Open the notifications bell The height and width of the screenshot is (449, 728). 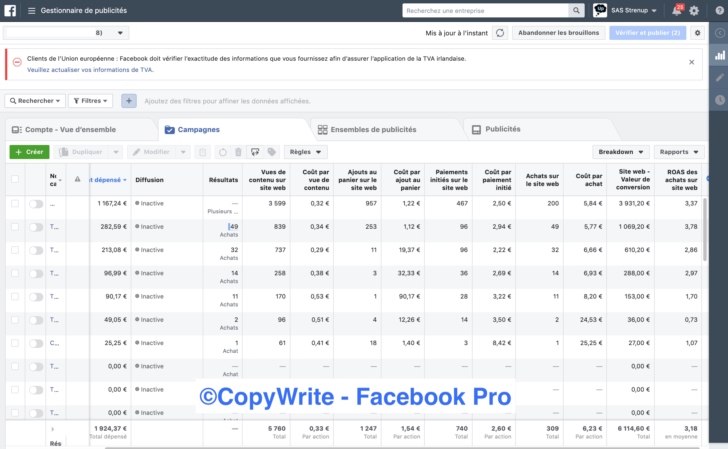[677, 11]
